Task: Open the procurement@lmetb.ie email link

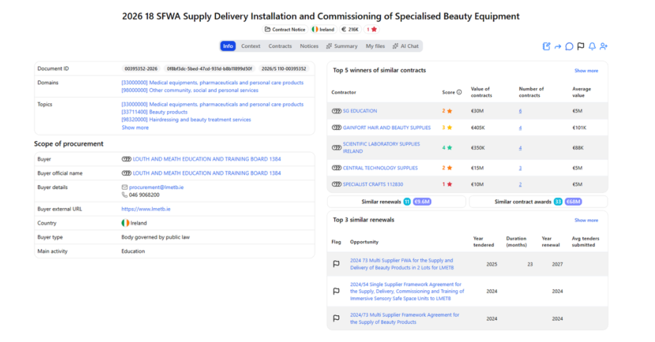Action: tap(156, 188)
